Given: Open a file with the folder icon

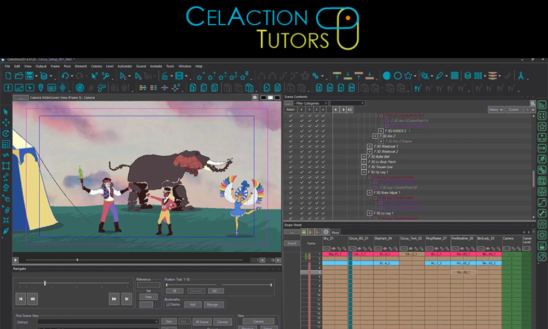Looking at the screenshot, I should [x=19, y=76].
